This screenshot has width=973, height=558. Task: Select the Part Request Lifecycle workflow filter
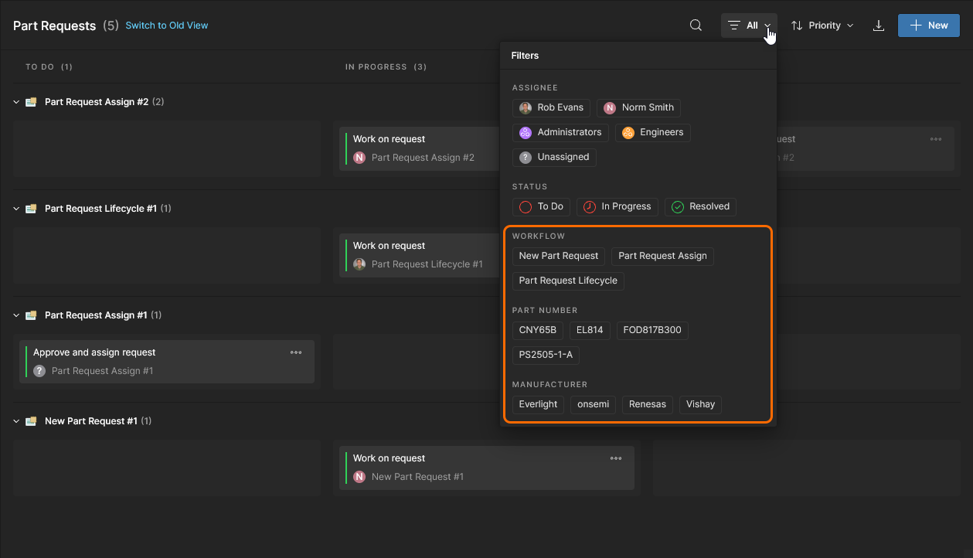pos(568,281)
